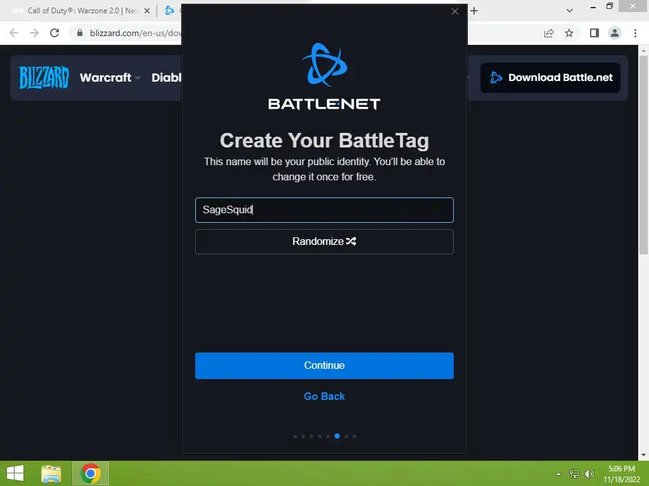Click the Blizzard logo
Viewport: 649px width, 486px height.
44,77
